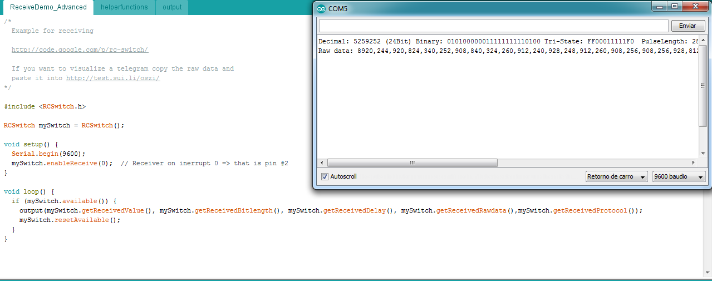Click the horizontal scrollbar thumb in serial monitor

point(412,163)
